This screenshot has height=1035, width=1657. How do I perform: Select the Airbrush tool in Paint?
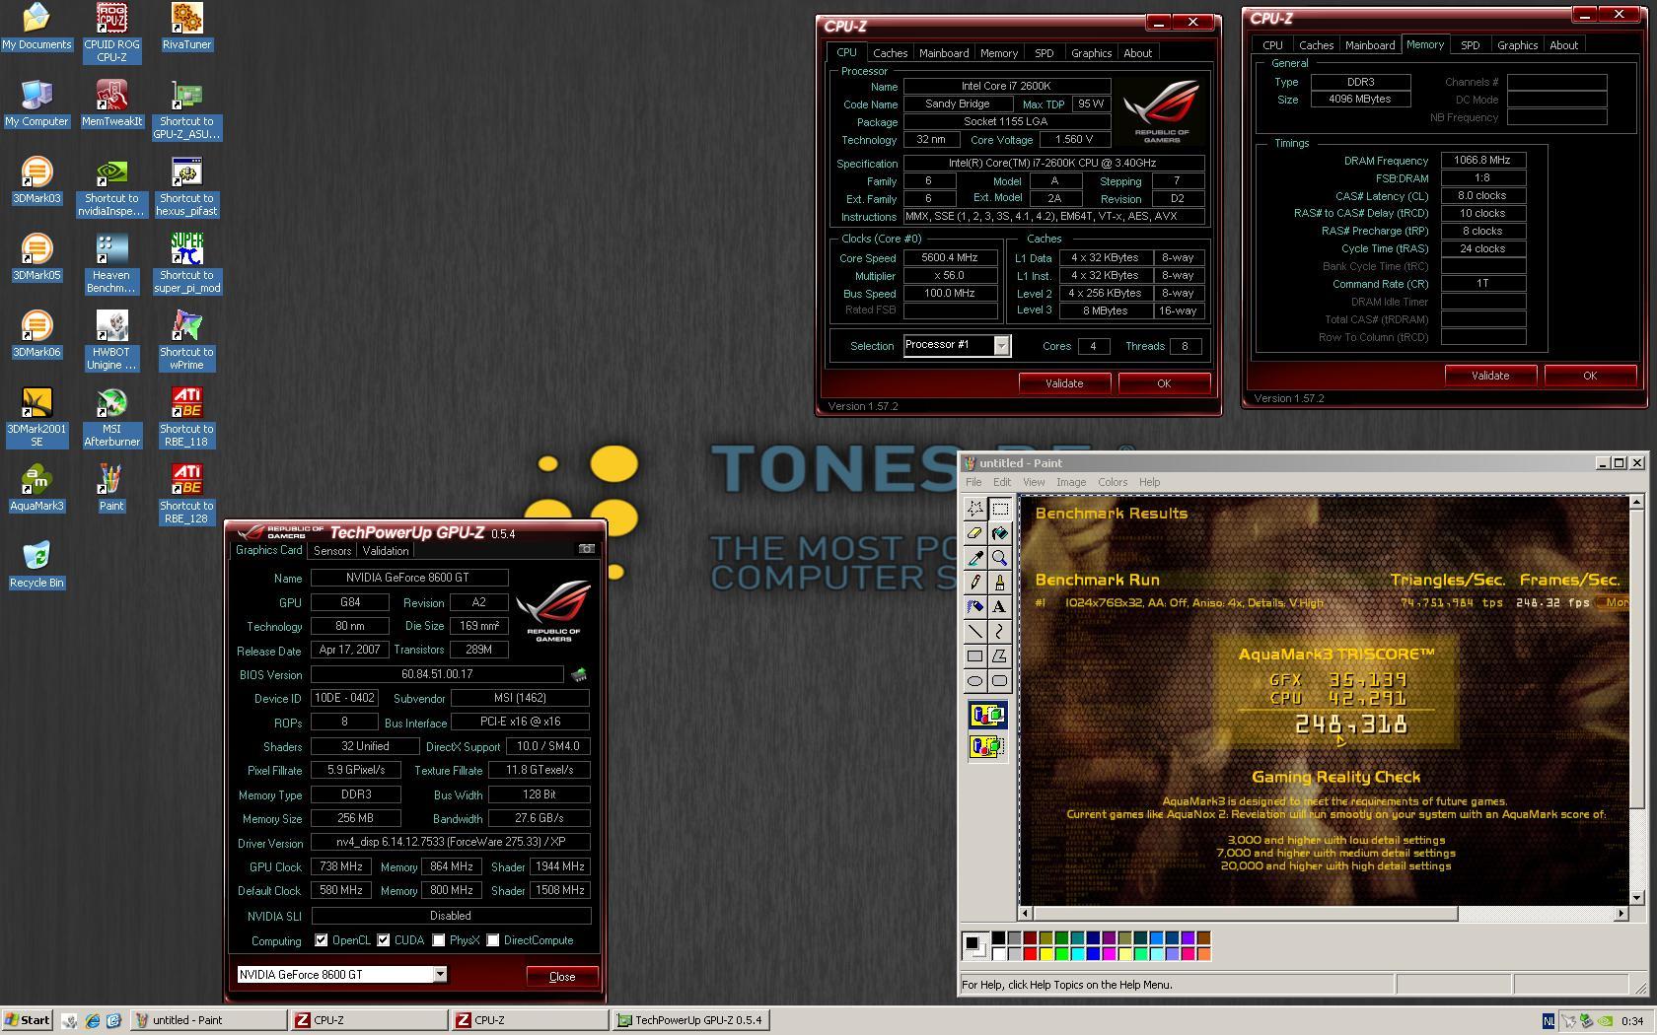pyautogui.click(x=974, y=607)
